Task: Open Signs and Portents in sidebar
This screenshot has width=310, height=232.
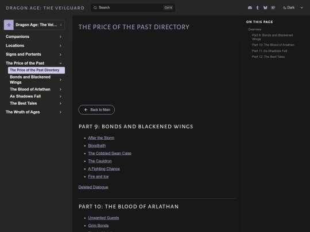Action: coord(24,54)
